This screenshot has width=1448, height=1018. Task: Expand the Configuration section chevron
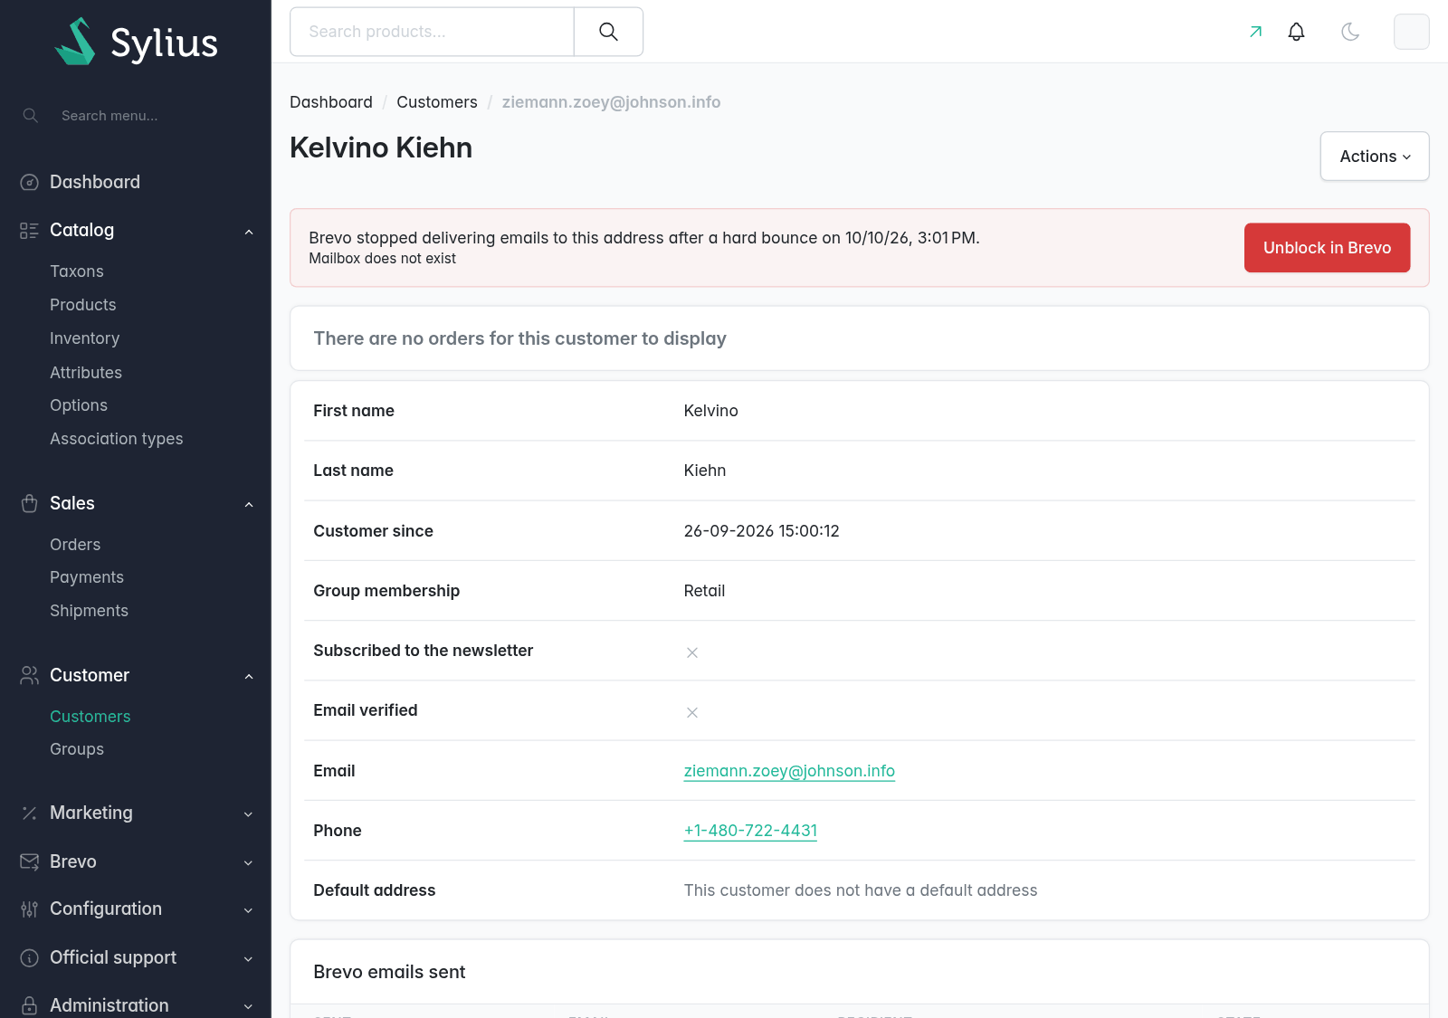[249, 910]
